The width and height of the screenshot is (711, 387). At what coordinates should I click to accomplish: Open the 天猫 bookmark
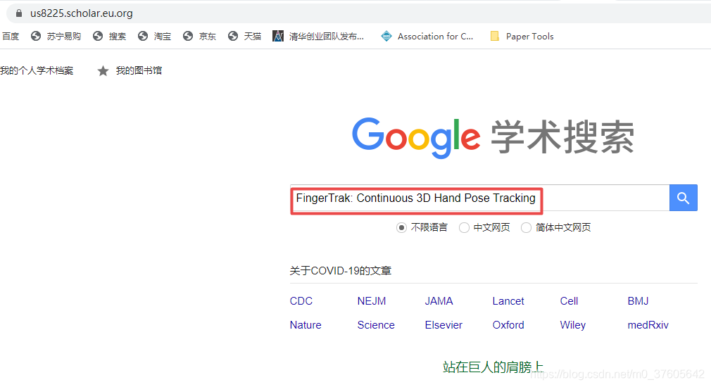pyautogui.click(x=245, y=37)
